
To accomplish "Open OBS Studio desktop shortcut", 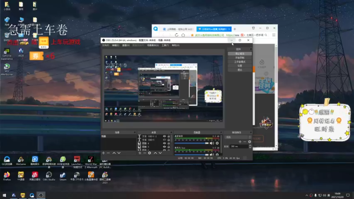I will pos(49,176).
